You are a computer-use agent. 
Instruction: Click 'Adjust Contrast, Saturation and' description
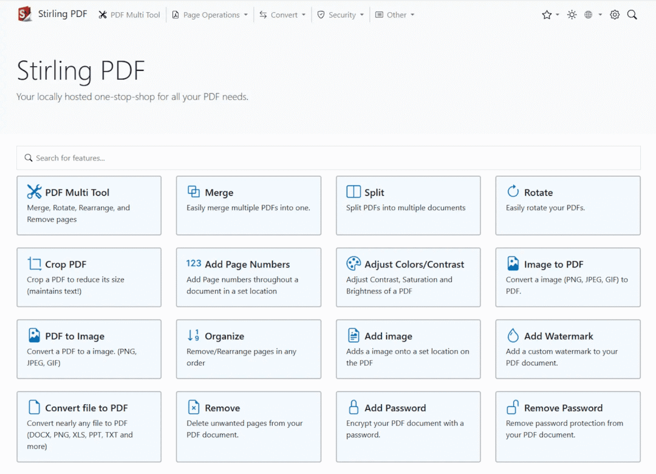[399, 280]
